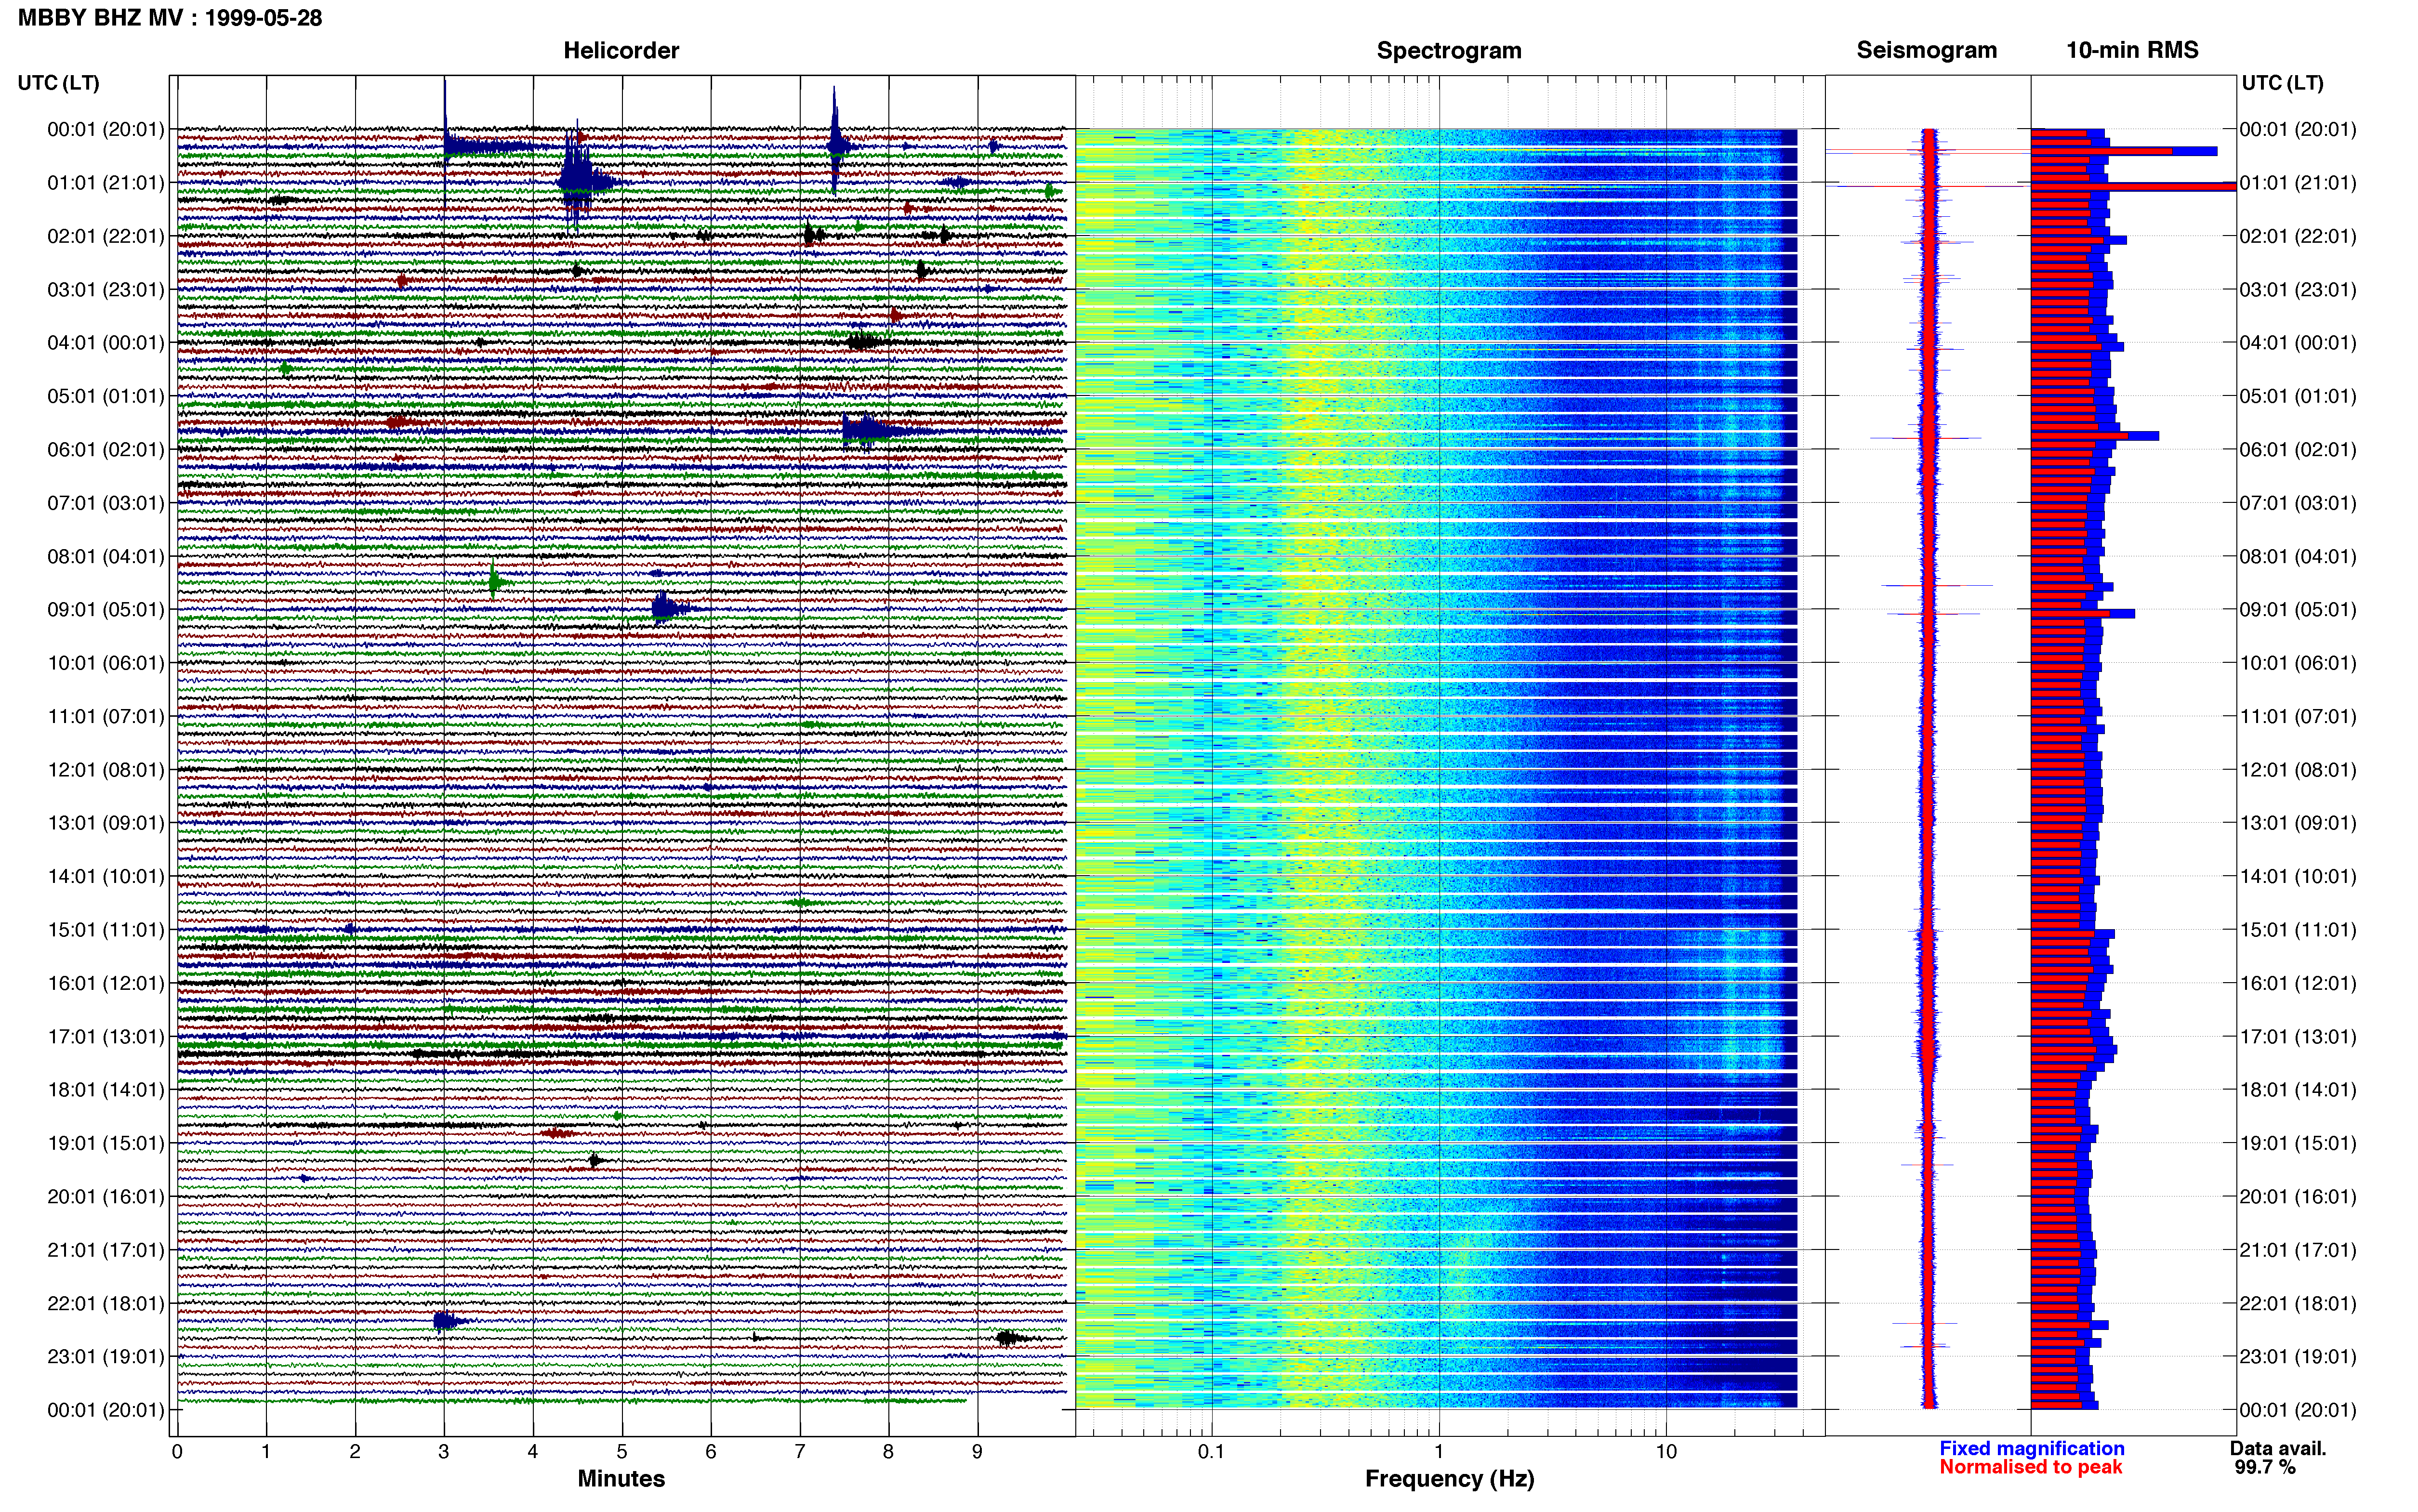Image resolution: width=2418 pixels, height=1512 pixels.
Task: Select the left time label '08:01 (04:01)'
Action: tap(105, 556)
